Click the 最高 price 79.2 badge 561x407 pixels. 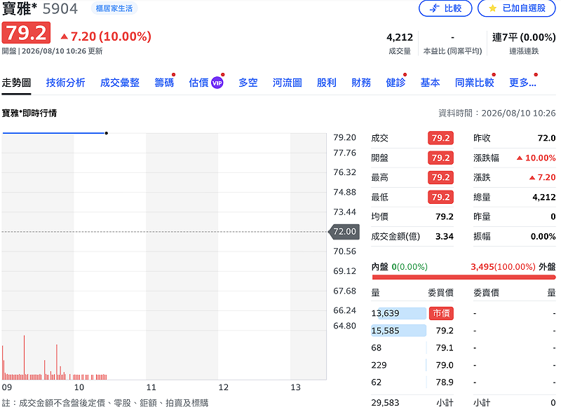pos(440,177)
